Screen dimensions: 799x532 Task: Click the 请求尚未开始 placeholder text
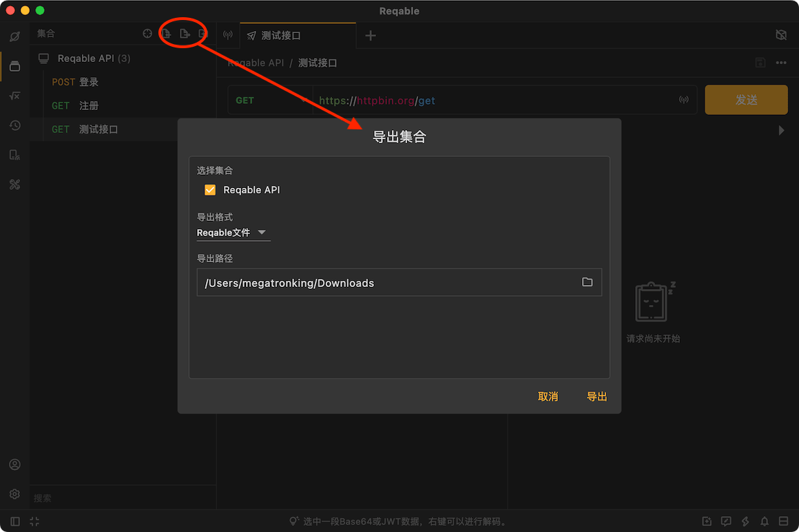653,339
